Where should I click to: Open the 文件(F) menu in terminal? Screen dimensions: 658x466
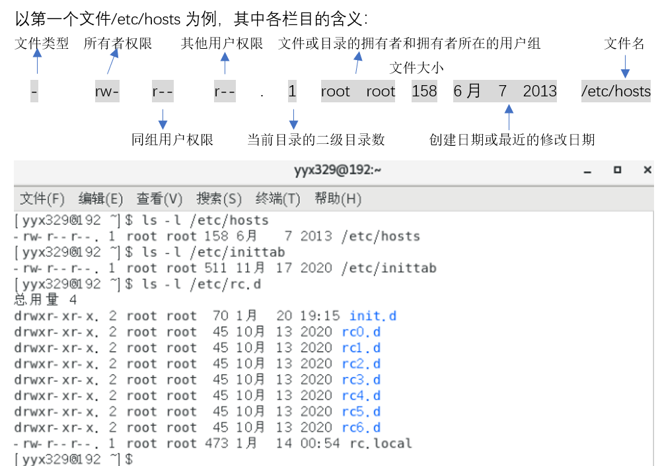click(x=42, y=199)
